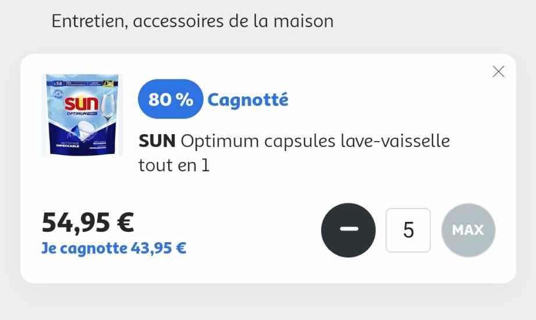Dismiss the product card with the X
The image size is (536, 320).
point(498,71)
